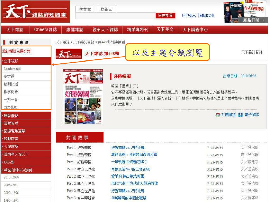Click the search input field
The width and height of the screenshot is (270, 202).
tap(115, 16)
